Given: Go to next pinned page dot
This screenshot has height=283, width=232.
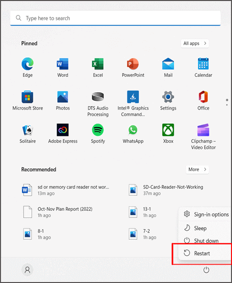Looking at the screenshot, I should coord(227,105).
